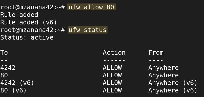
Task: Click the 'To' column header
Action: pos(4,53)
